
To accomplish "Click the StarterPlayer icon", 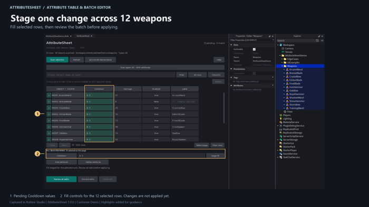I will 281,150.
